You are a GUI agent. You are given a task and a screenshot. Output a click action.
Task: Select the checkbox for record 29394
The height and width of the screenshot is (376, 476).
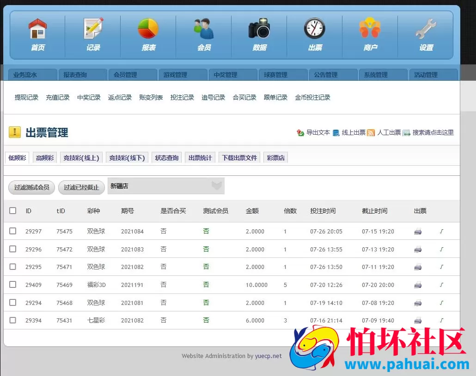coord(12,320)
